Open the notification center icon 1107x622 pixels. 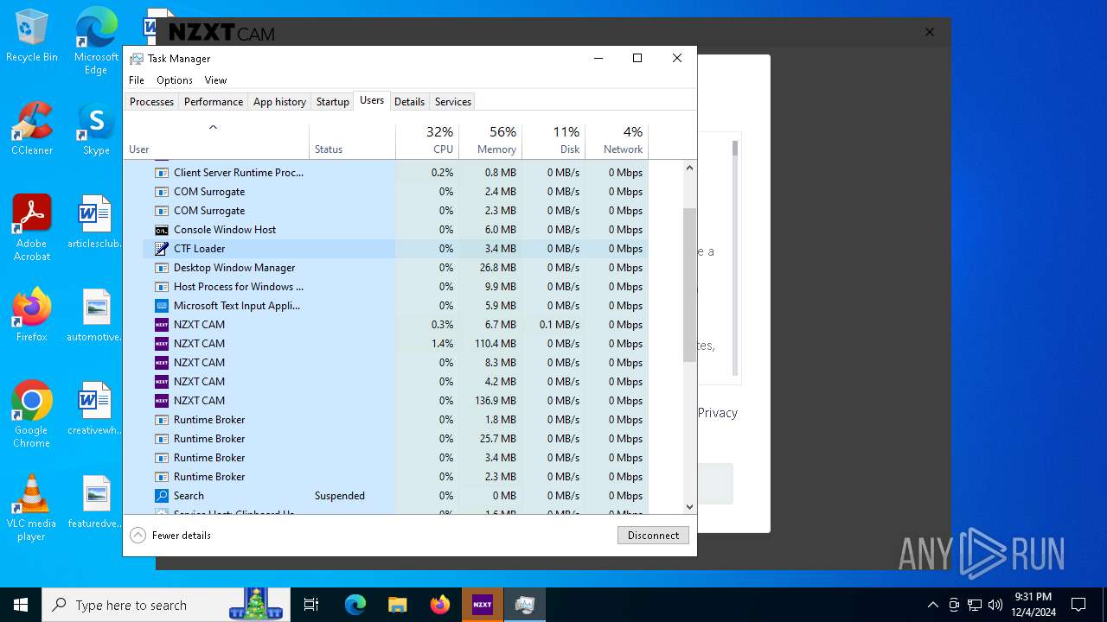click(1078, 605)
